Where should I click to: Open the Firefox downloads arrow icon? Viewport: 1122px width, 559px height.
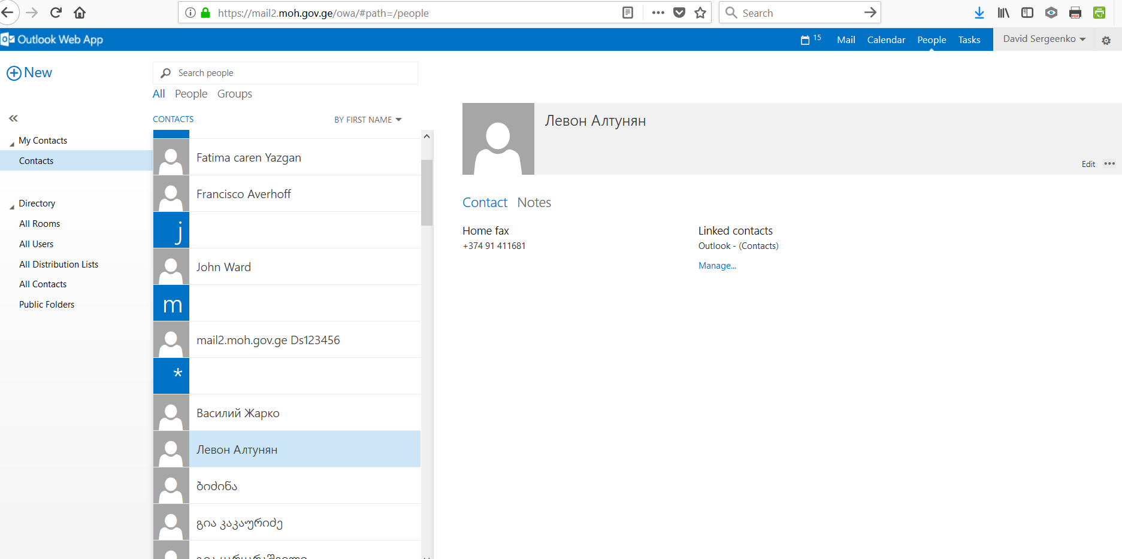[979, 13]
